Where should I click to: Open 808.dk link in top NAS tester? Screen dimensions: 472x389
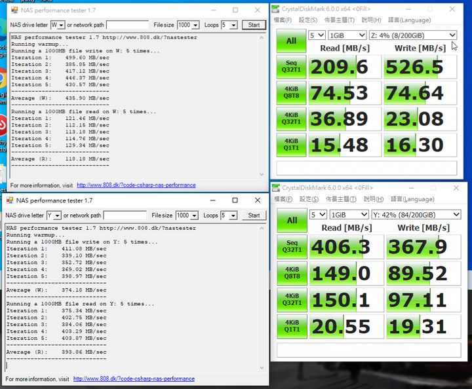click(136, 185)
